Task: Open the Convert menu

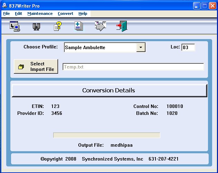Action: [66, 13]
